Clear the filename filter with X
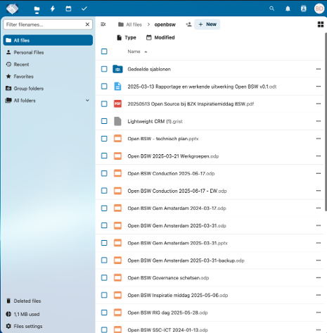The image size is (327, 333). 87,25
